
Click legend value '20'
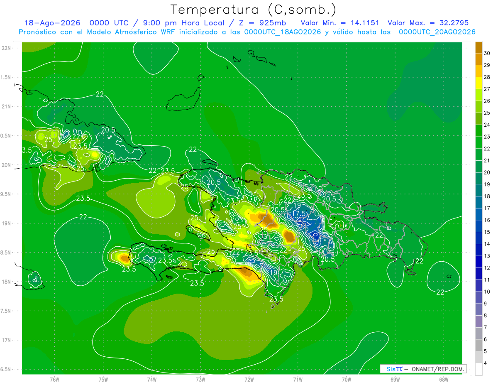point(487,172)
